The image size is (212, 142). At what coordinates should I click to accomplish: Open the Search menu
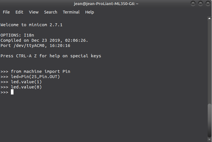point(50,12)
